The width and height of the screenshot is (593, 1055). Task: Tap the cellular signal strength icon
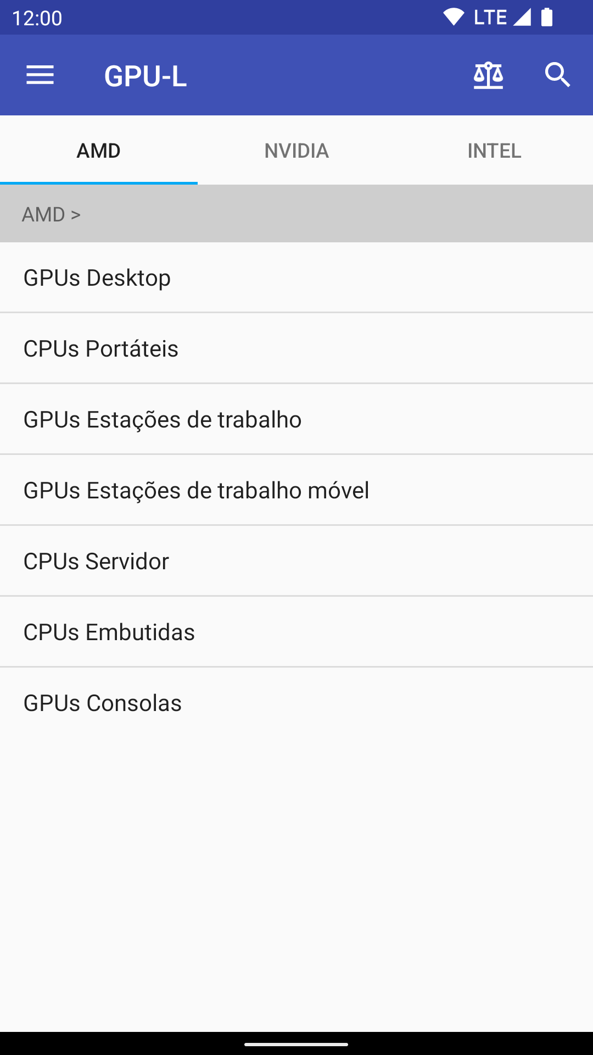[x=522, y=18]
